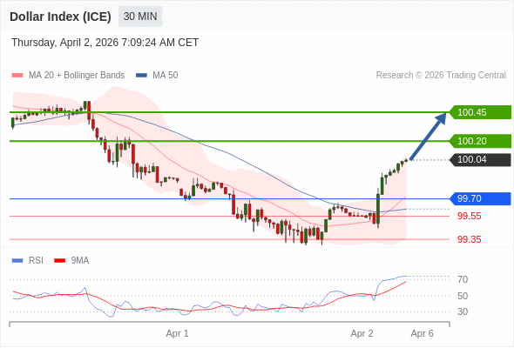514x348 pixels.
Task: Click the RSI legend label
Action: [36, 261]
